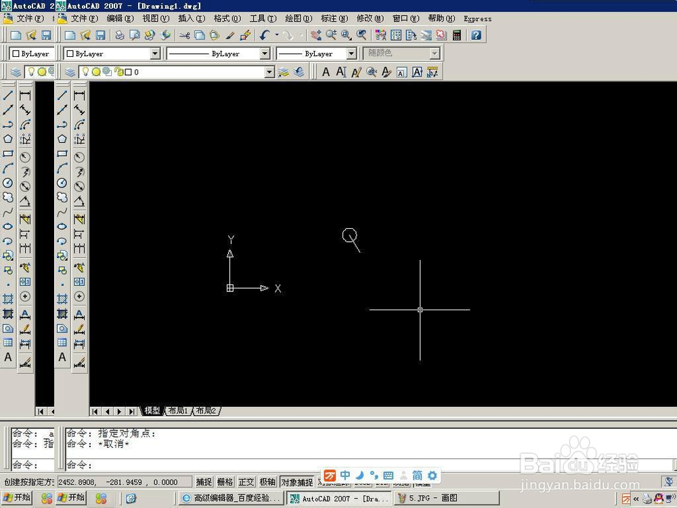This screenshot has height=508, width=677.
Task: Select Linear Dimension in the main window's dimension toolbar
Action: pos(79,95)
